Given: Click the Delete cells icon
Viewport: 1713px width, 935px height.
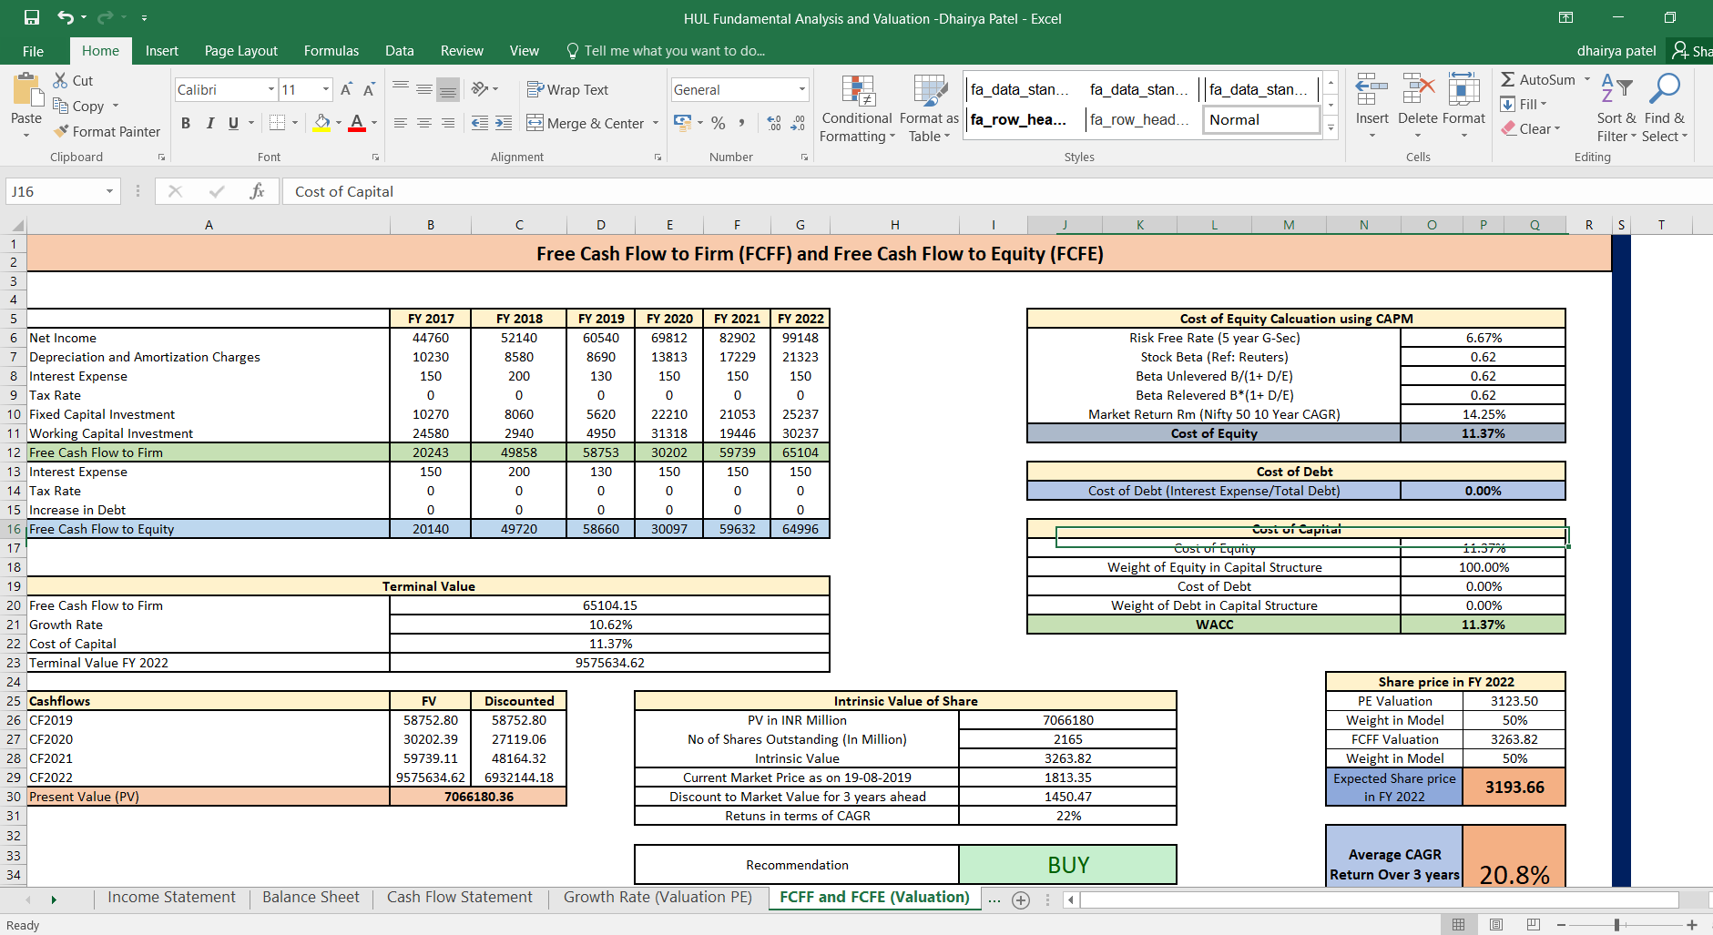Looking at the screenshot, I should coord(1418,90).
